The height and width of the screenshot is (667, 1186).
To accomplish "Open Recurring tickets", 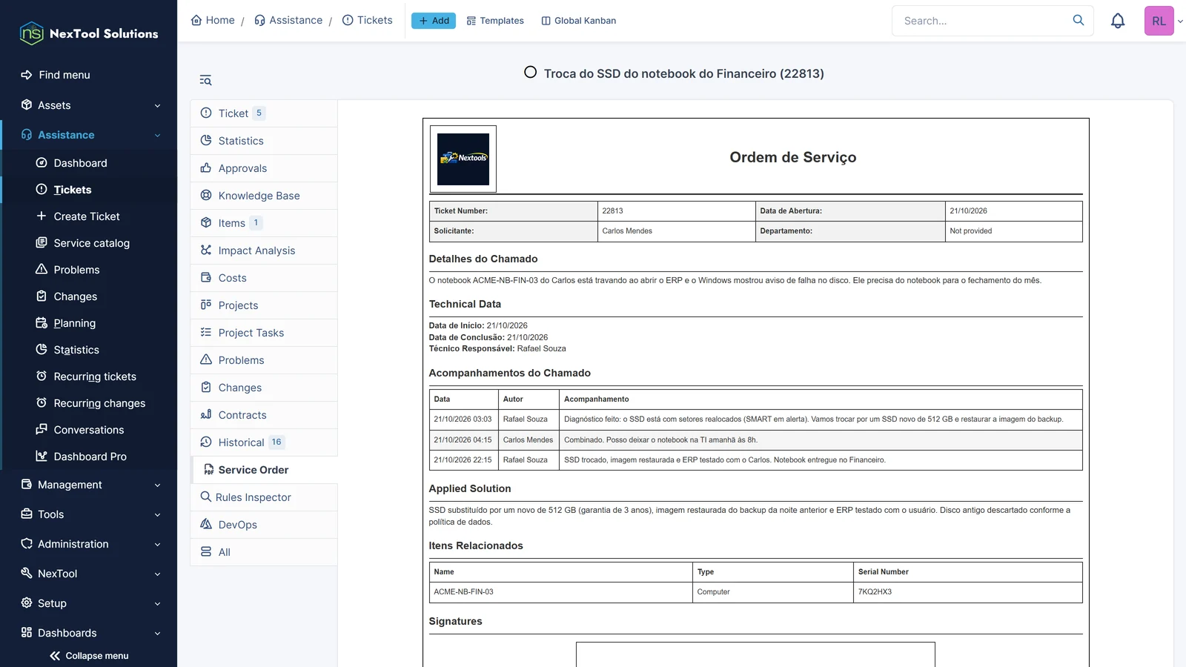I will pos(89,376).
